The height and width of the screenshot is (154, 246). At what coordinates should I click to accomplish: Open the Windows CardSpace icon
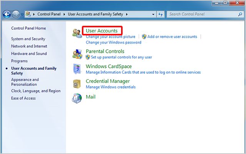click(77, 69)
